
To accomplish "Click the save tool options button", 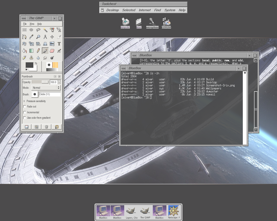I will point(26,127).
